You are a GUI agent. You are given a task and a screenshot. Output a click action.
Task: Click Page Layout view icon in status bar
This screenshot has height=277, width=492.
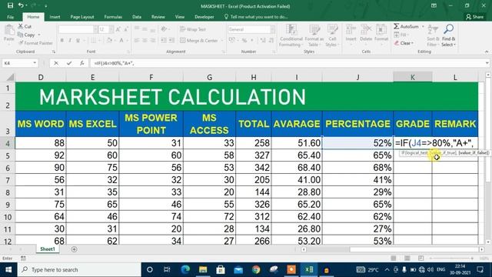point(407,259)
